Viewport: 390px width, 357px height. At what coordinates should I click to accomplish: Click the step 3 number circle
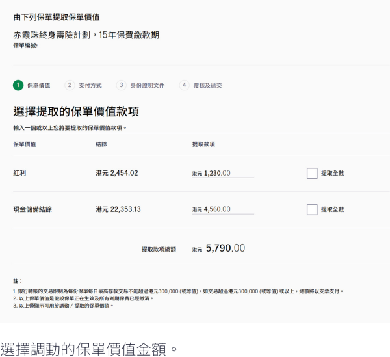pos(121,85)
